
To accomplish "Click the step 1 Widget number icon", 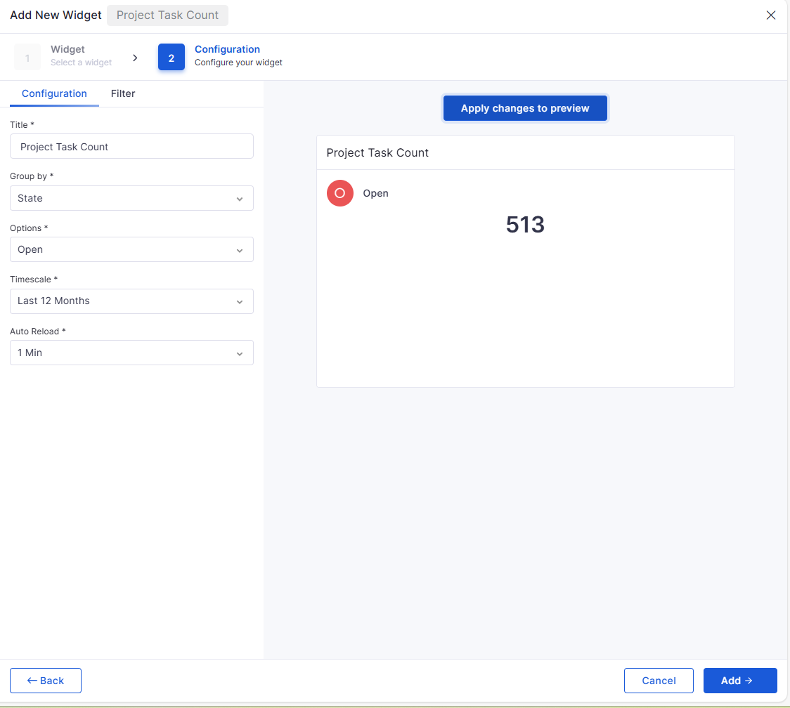I will tap(27, 58).
